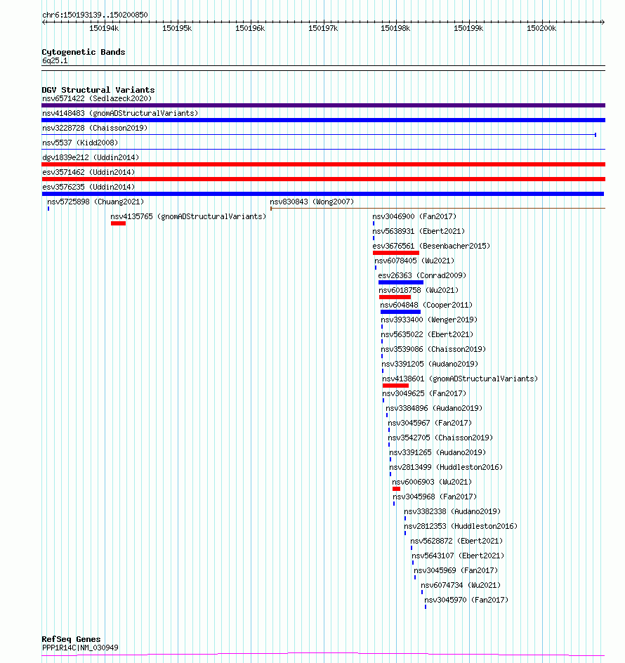Select the RefSeq Genes track heading
Viewport: 625px width, 663px height.
[x=71, y=639]
